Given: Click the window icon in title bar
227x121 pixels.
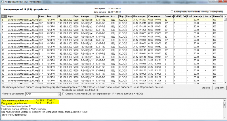Looking at the screenshot, I should coord(3,2).
